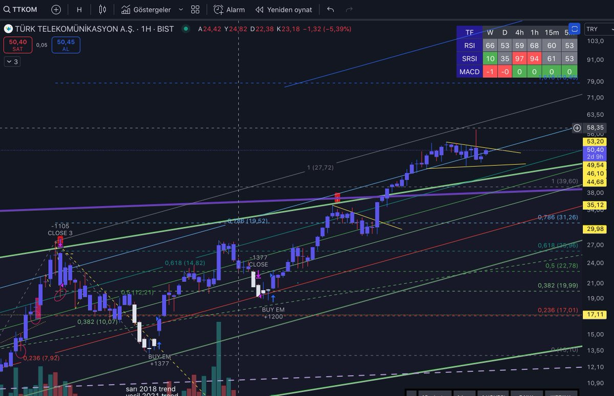Image resolution: width=614 pixels, height=396 pixels.
Task: Expand the indicator favorites dropdown arrow
Action: pos(180,9)
